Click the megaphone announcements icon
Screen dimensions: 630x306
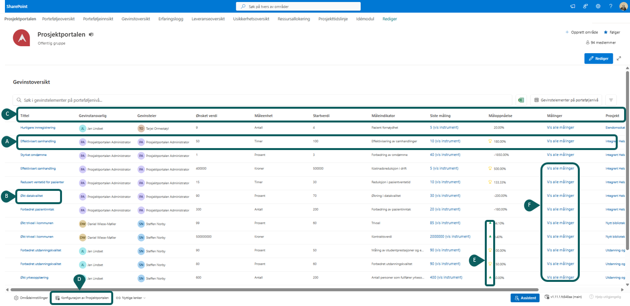pyautogui.click(x=572, y=6)
